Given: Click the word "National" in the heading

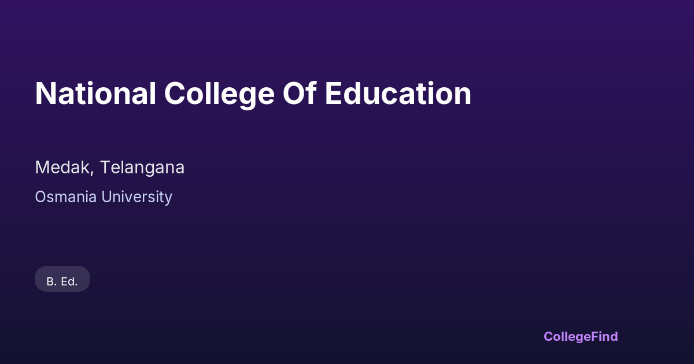Looking at the screenshot, I should click(95, 94).
